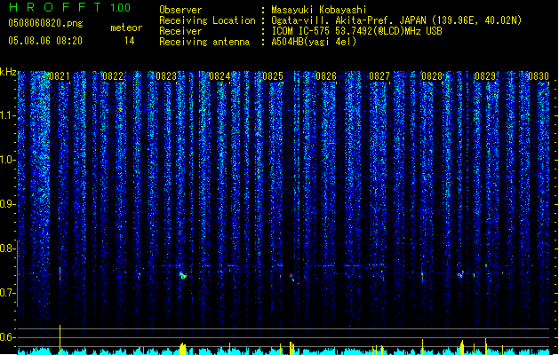Viewport: 559px width, 355px height.
Task: Click the 0.7 kHz frequency axis label
Action: 7,293
